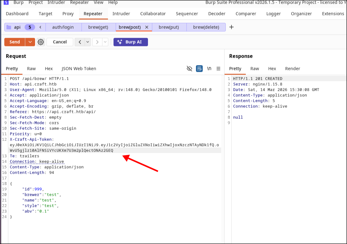This screenshot has width=347, height=244.
Task: Collapse the api tab group arrow
Action: (x=40, y=27)
